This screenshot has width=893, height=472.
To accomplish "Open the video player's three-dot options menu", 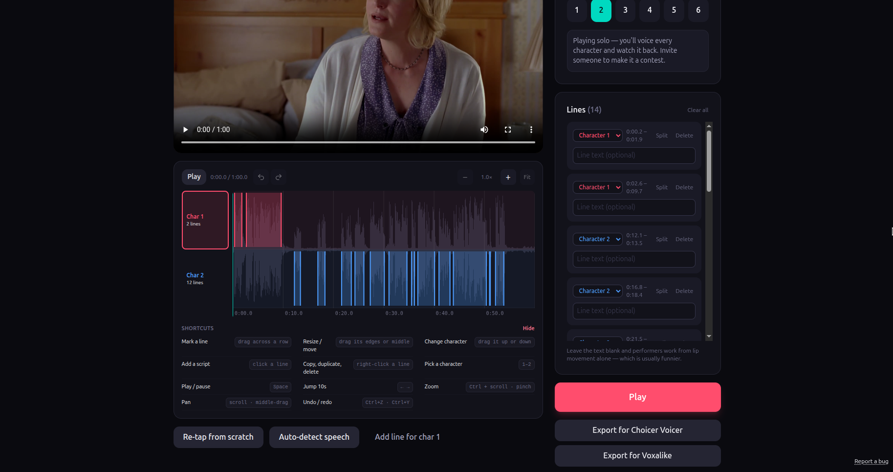I will tap(531, 130).
